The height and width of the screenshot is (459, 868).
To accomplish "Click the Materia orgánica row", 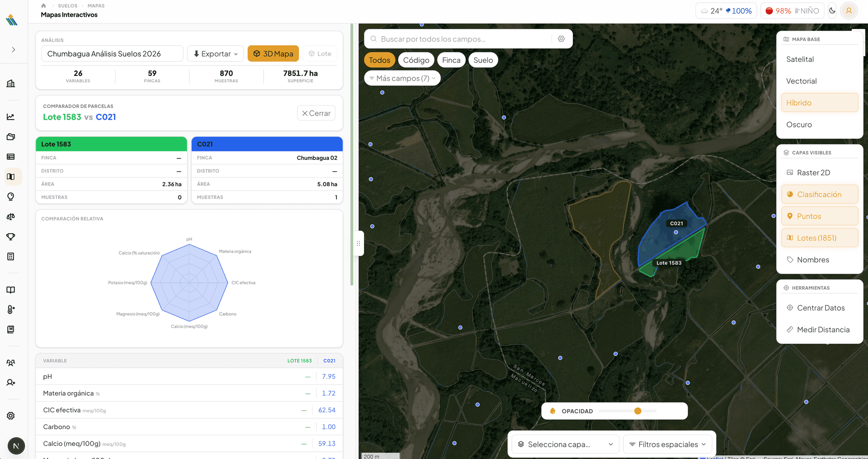I will pyautogui.click(x=189, y=393).
